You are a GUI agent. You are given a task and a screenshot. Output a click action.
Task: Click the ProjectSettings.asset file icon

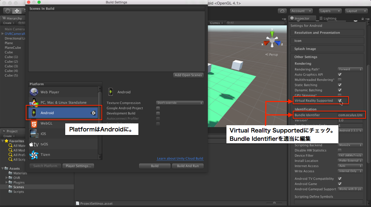pos(78,203)
